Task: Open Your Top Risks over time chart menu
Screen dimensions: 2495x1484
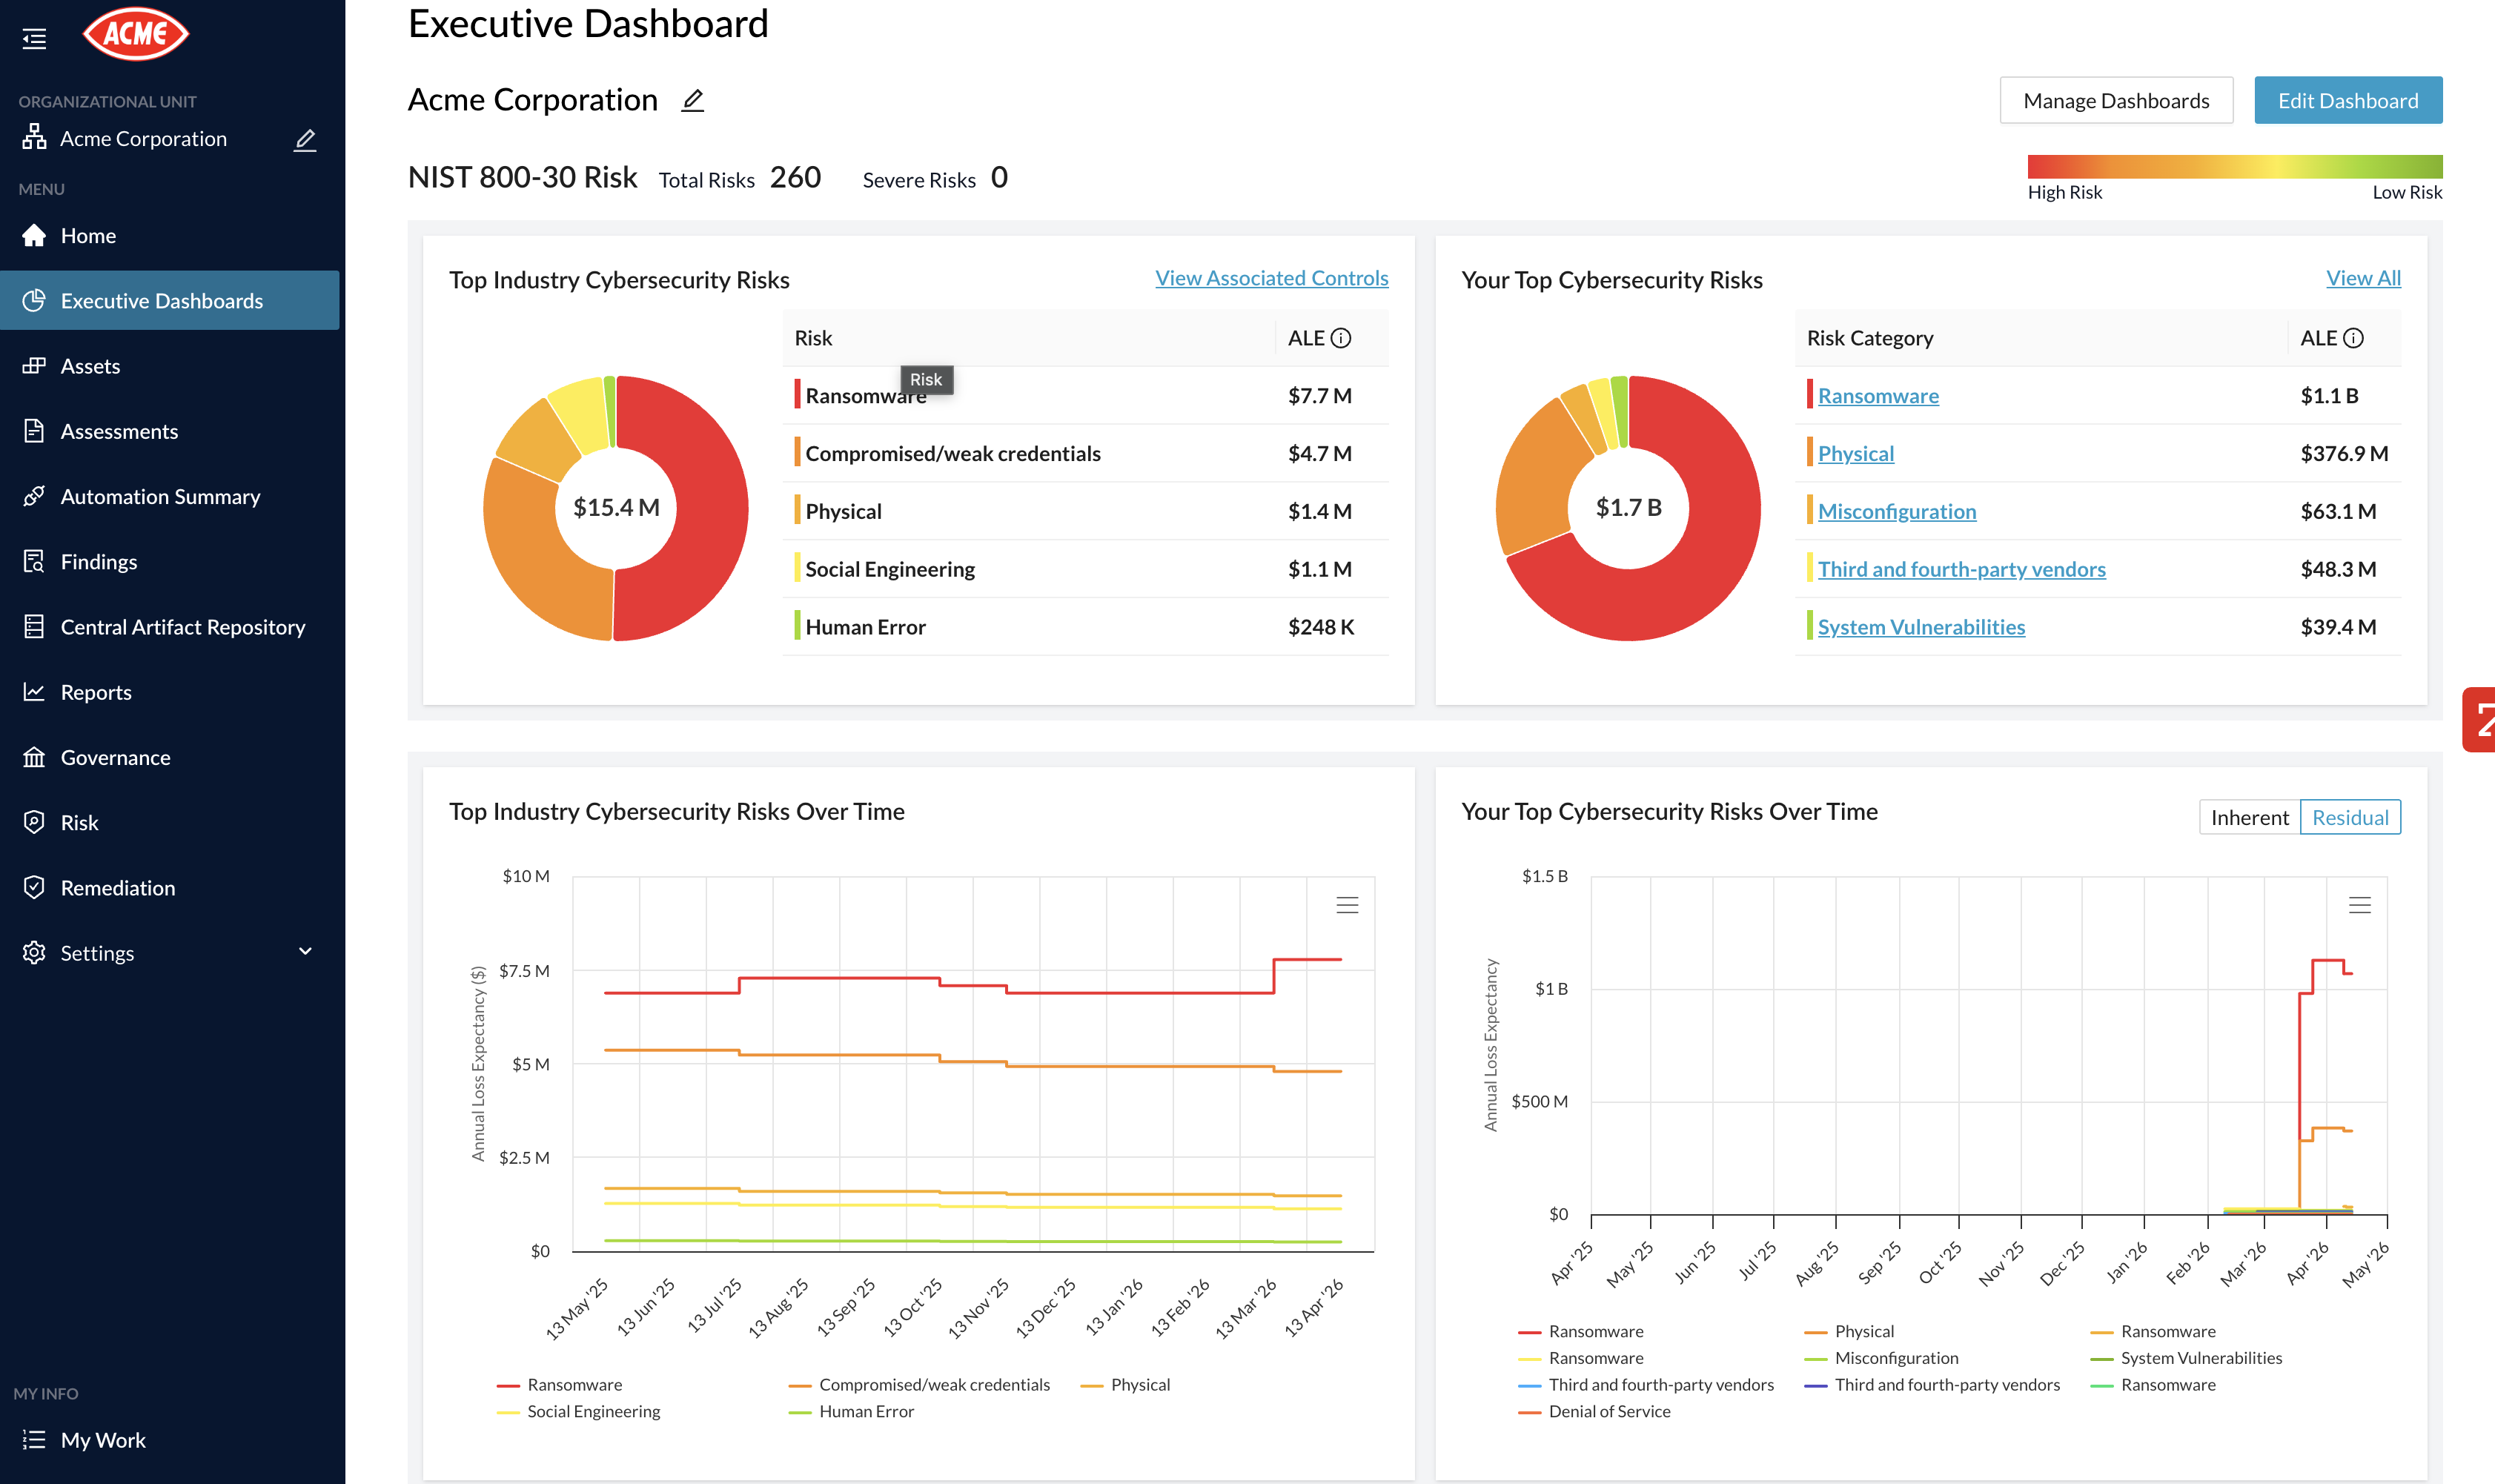Action: (x=2359, y=905)
